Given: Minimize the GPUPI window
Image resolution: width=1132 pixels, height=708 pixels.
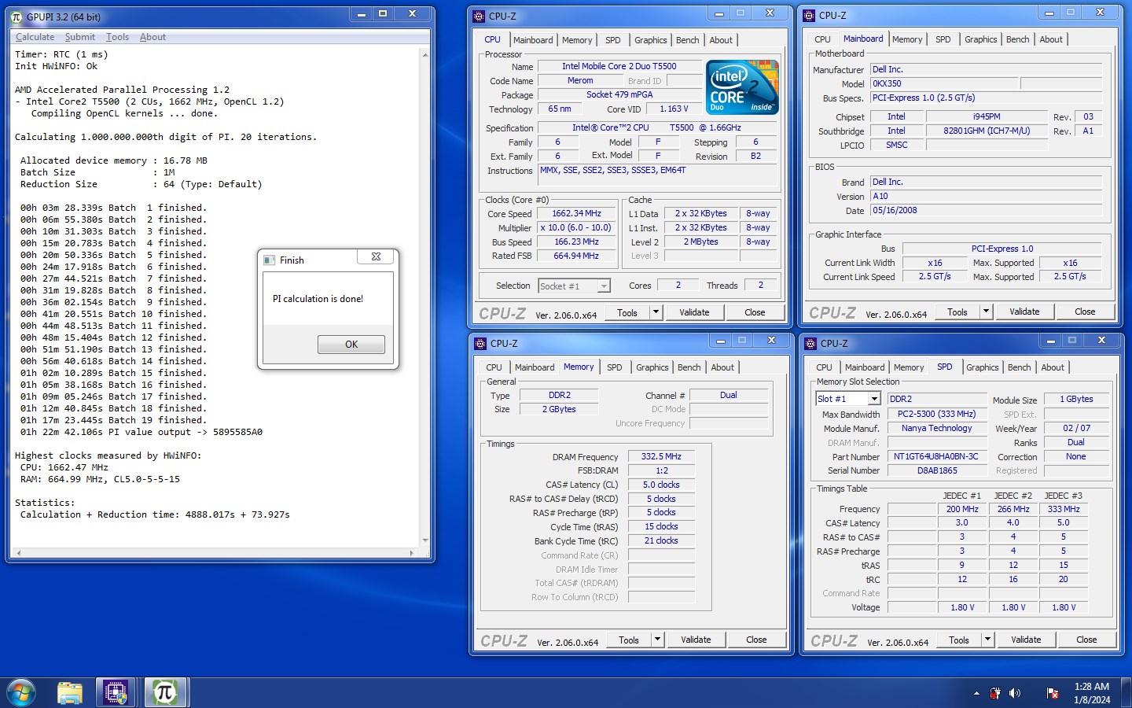Looking at the screenshot, I should click(361, 14).
